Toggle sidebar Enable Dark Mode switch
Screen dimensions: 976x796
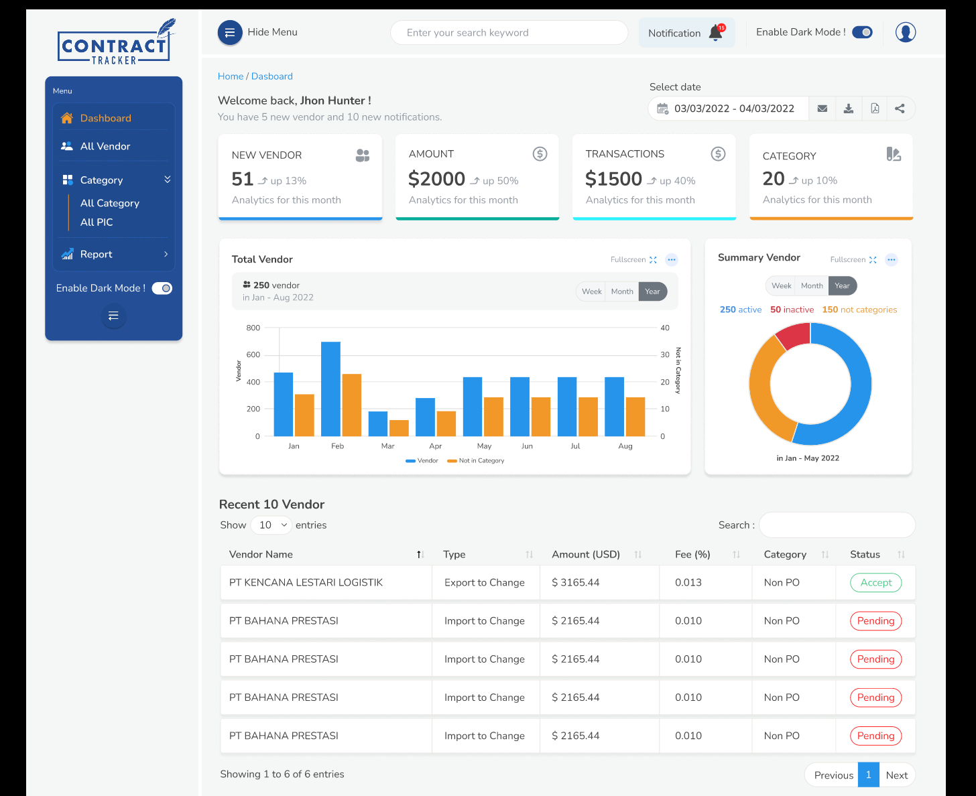pos(162,288)
